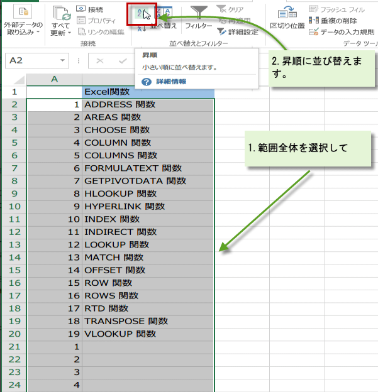The height and width of the screenshot is (392, 378).
Task: Open 外部データの取り込み menu
Action: pyautogui.click(x=23, y=20)
